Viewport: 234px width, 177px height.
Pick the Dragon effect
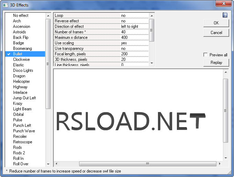tap(25, 76)
